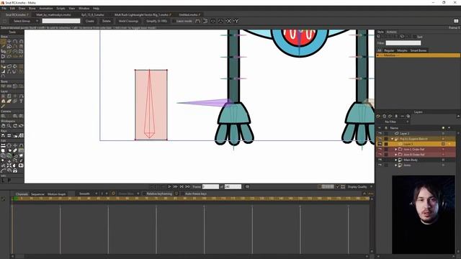Enable the Lasso mode checkbox

[174, 21]
